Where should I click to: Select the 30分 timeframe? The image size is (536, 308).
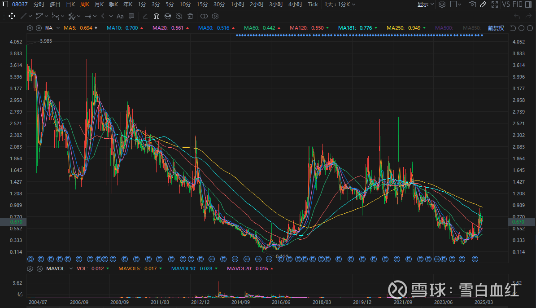pyautogui.click(x=219, y=4)
